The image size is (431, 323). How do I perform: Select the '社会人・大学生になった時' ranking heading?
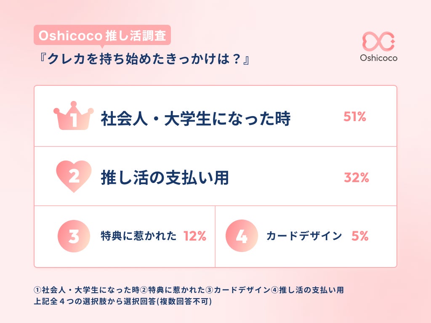tap(195, 119)
